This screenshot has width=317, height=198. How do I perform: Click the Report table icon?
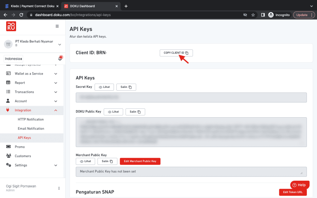point(8,82)
